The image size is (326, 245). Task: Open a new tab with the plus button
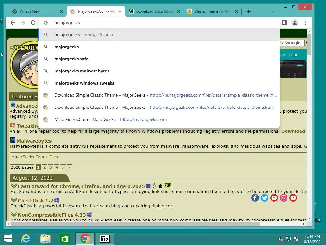[248, 11]
